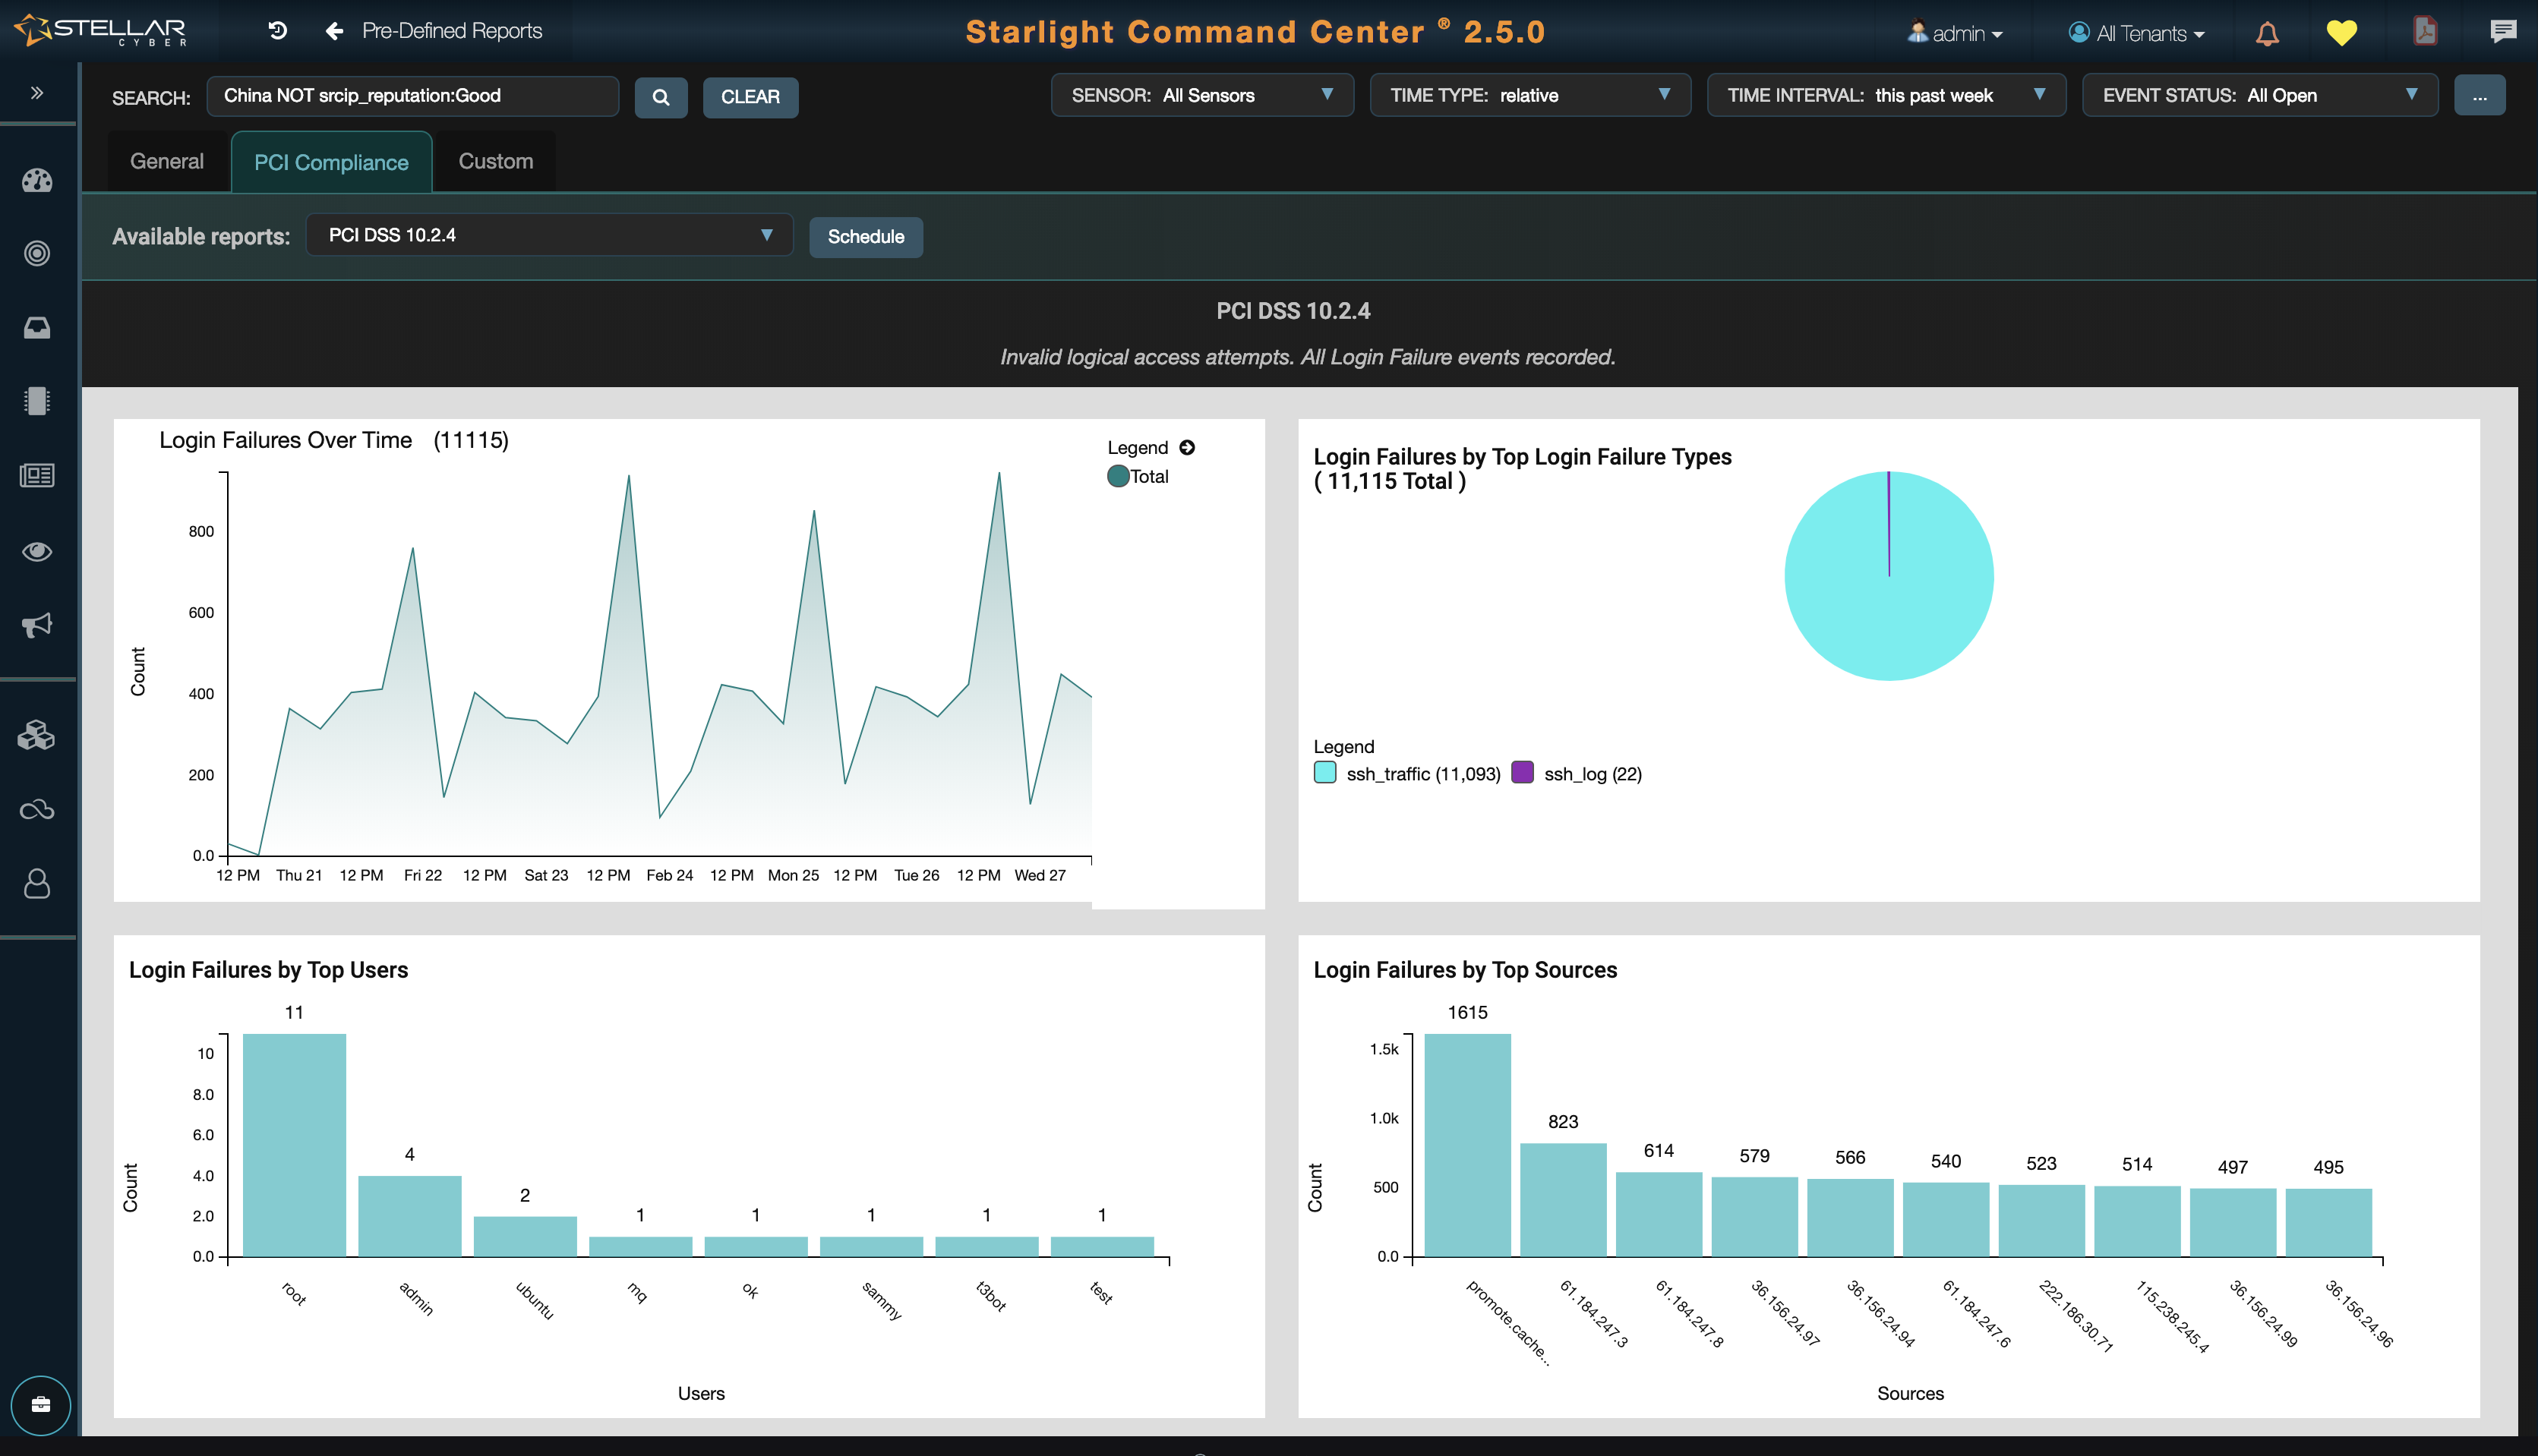2538x1456 pixels.
Task: Open the TIME INTERVAL dropdown
Action: [1886, 95]
